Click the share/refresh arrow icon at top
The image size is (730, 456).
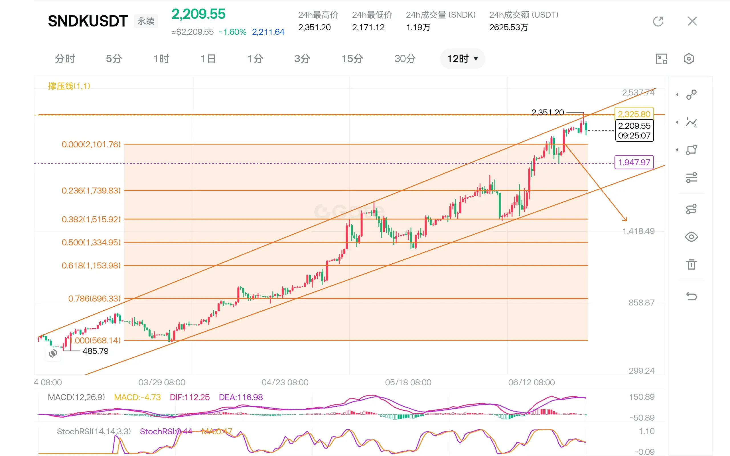(x=658, y=21)
